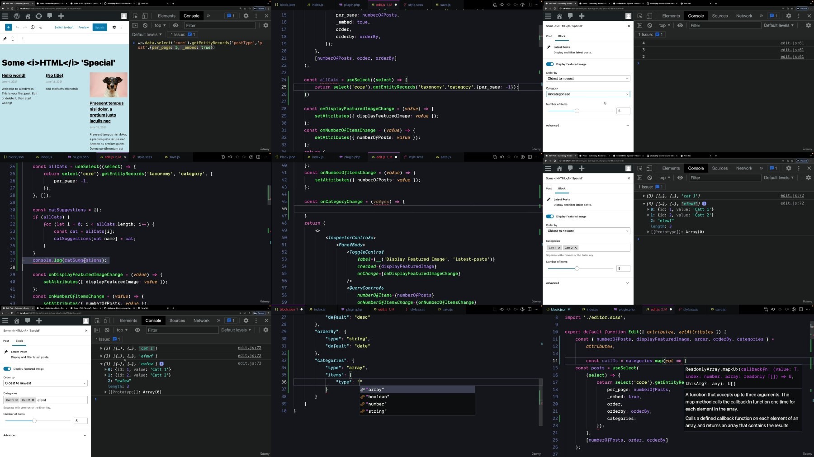Image resolution: width=814 pixels, height=457 pixels.
Task: Choose "boolean" from the autocomplete suggestions
Action: click(378, 397)
